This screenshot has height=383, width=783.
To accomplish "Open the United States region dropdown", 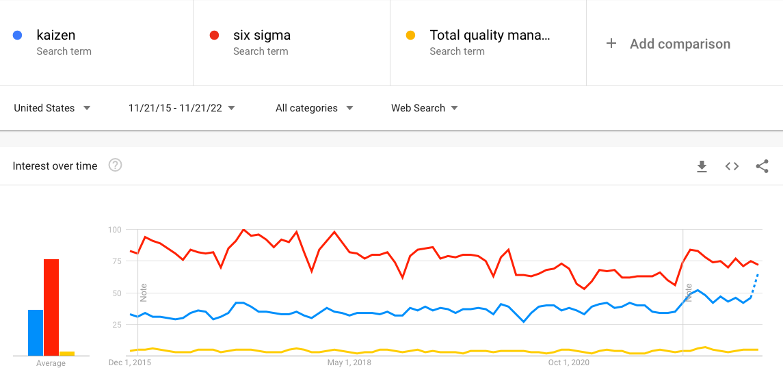I will (x=52, y=108).
